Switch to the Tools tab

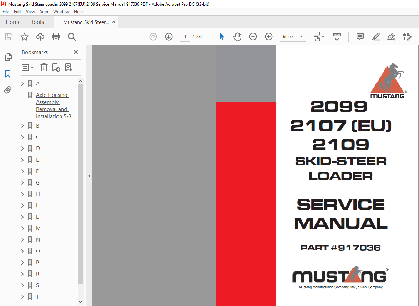(x=37, y=22)
